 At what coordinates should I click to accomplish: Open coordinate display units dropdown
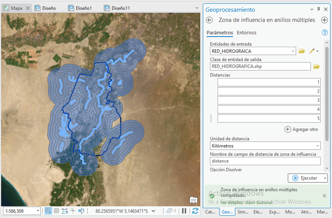pyautogui.click(x=153, y=211)
